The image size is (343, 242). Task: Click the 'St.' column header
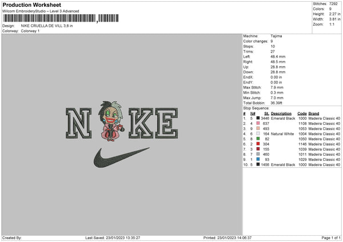pyautogui.click(x=266, y=114)
